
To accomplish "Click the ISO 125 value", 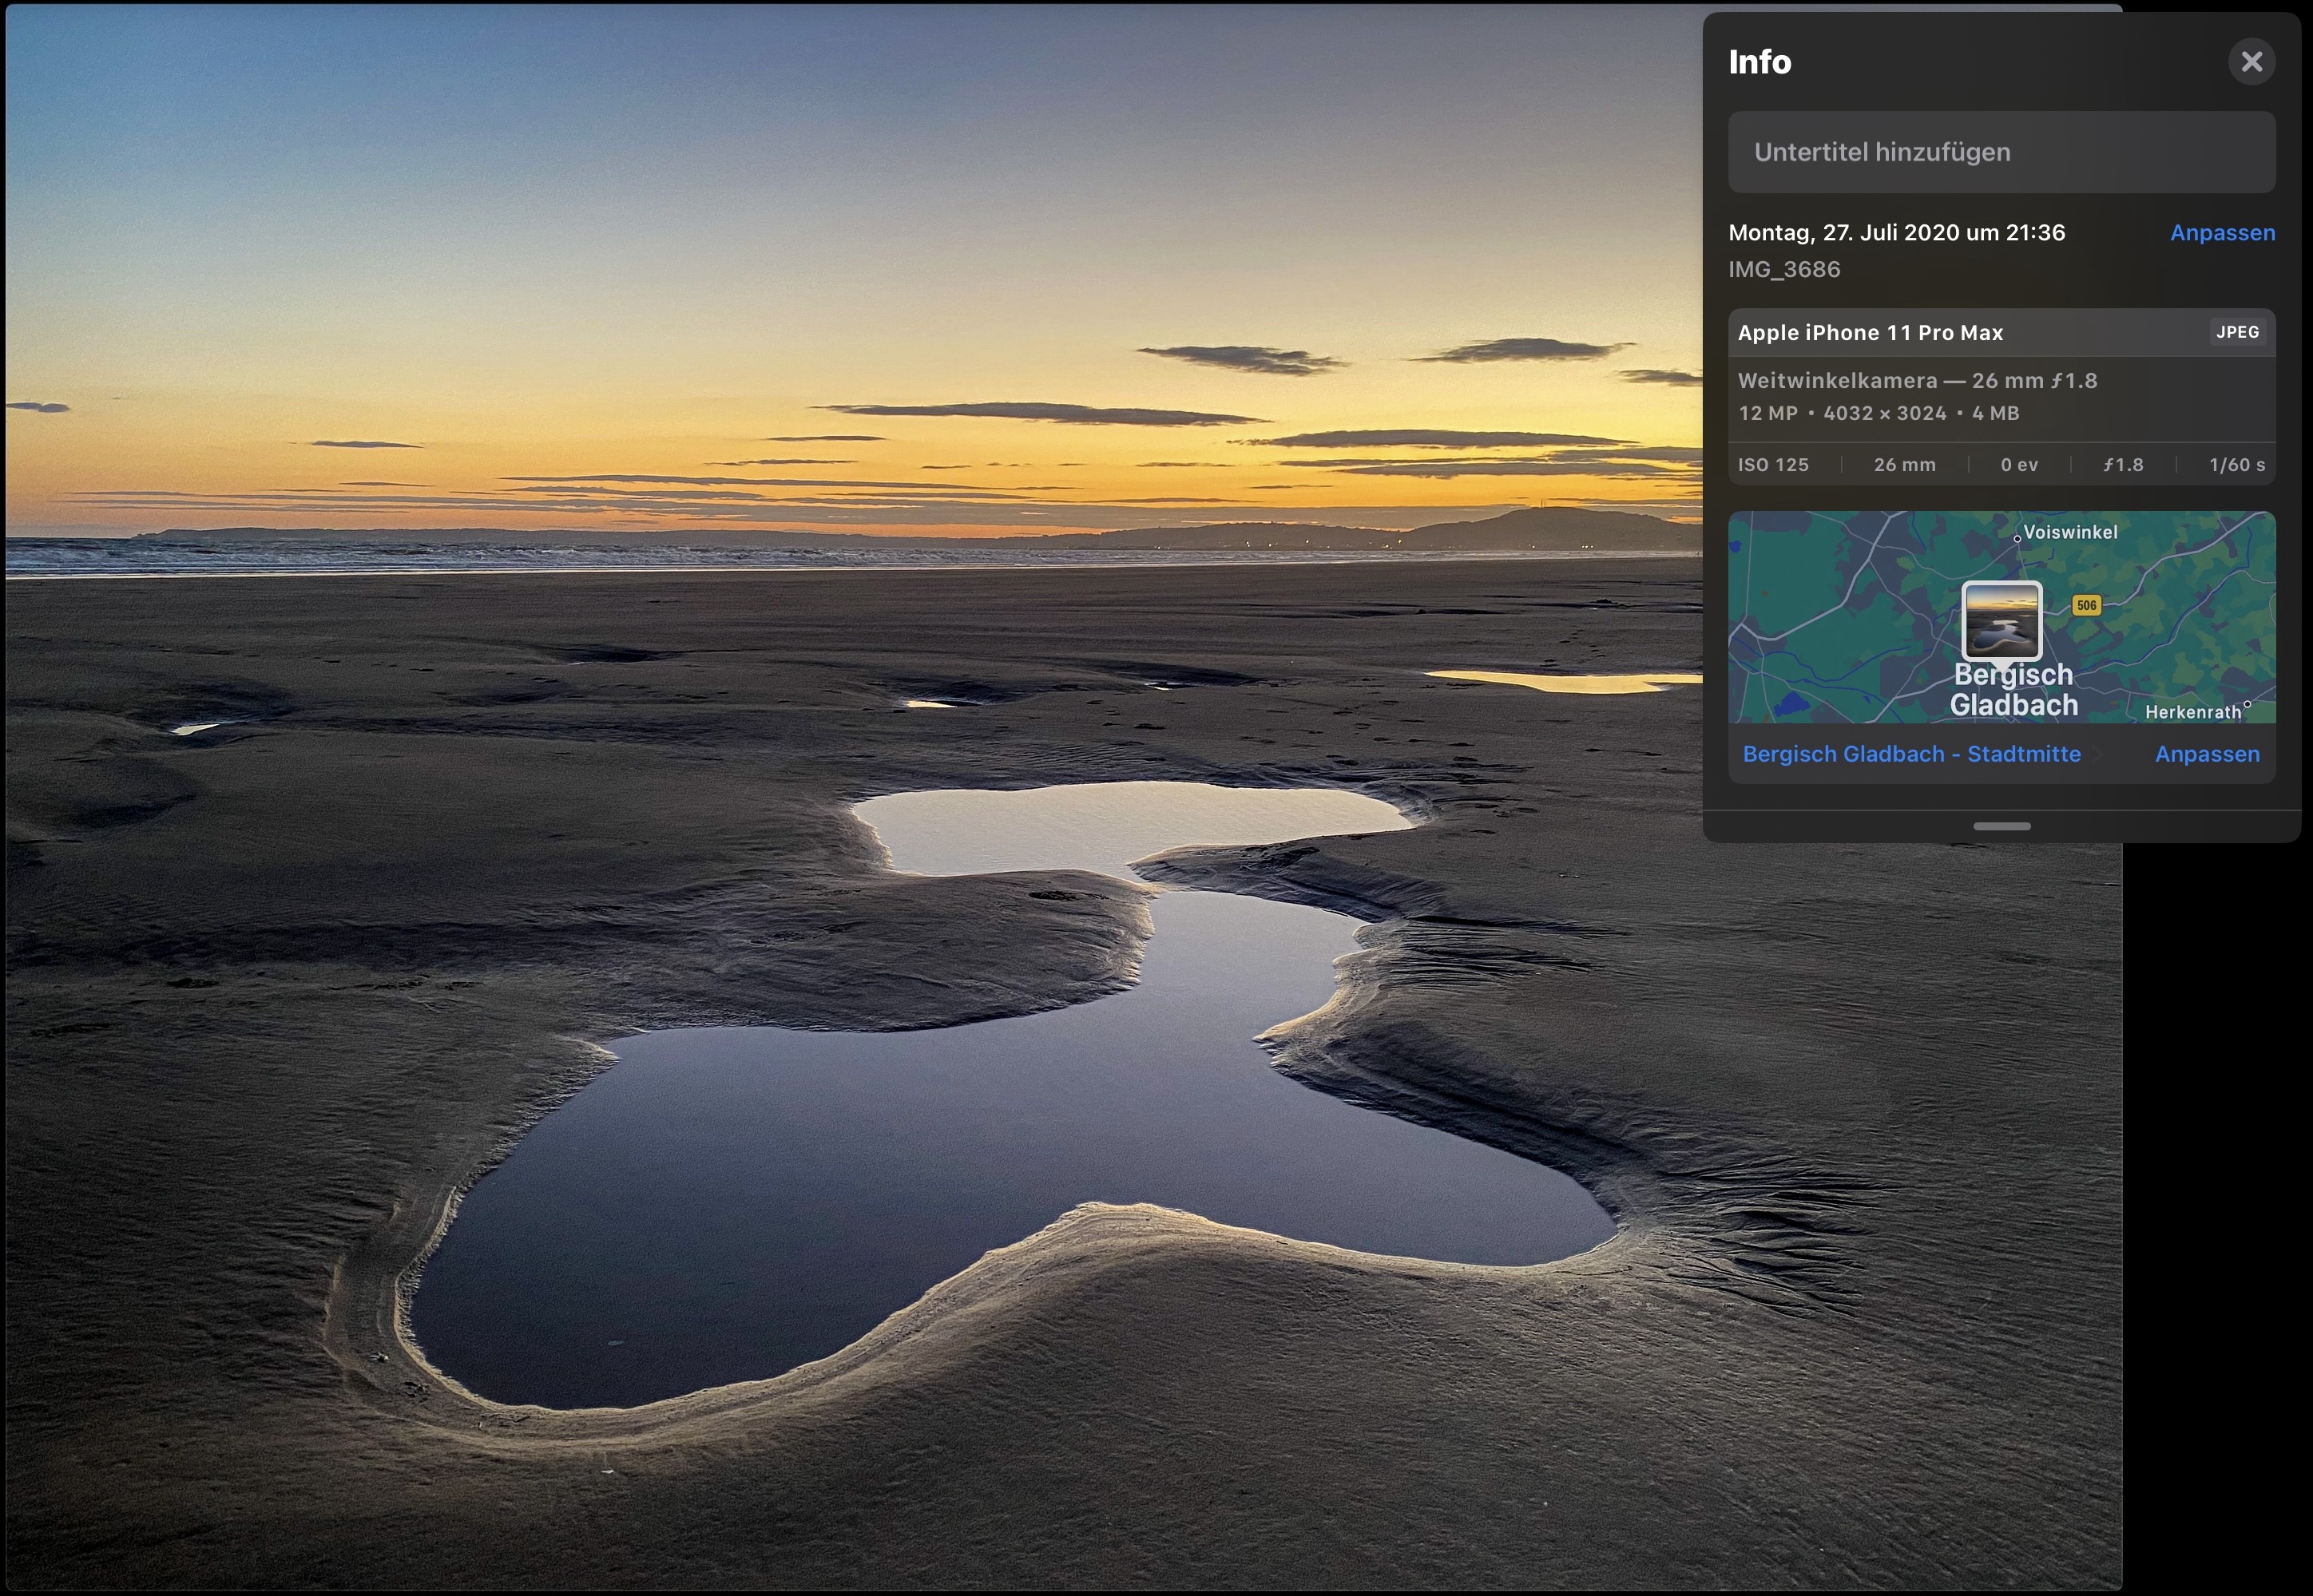I will (x=1773, y=465).
